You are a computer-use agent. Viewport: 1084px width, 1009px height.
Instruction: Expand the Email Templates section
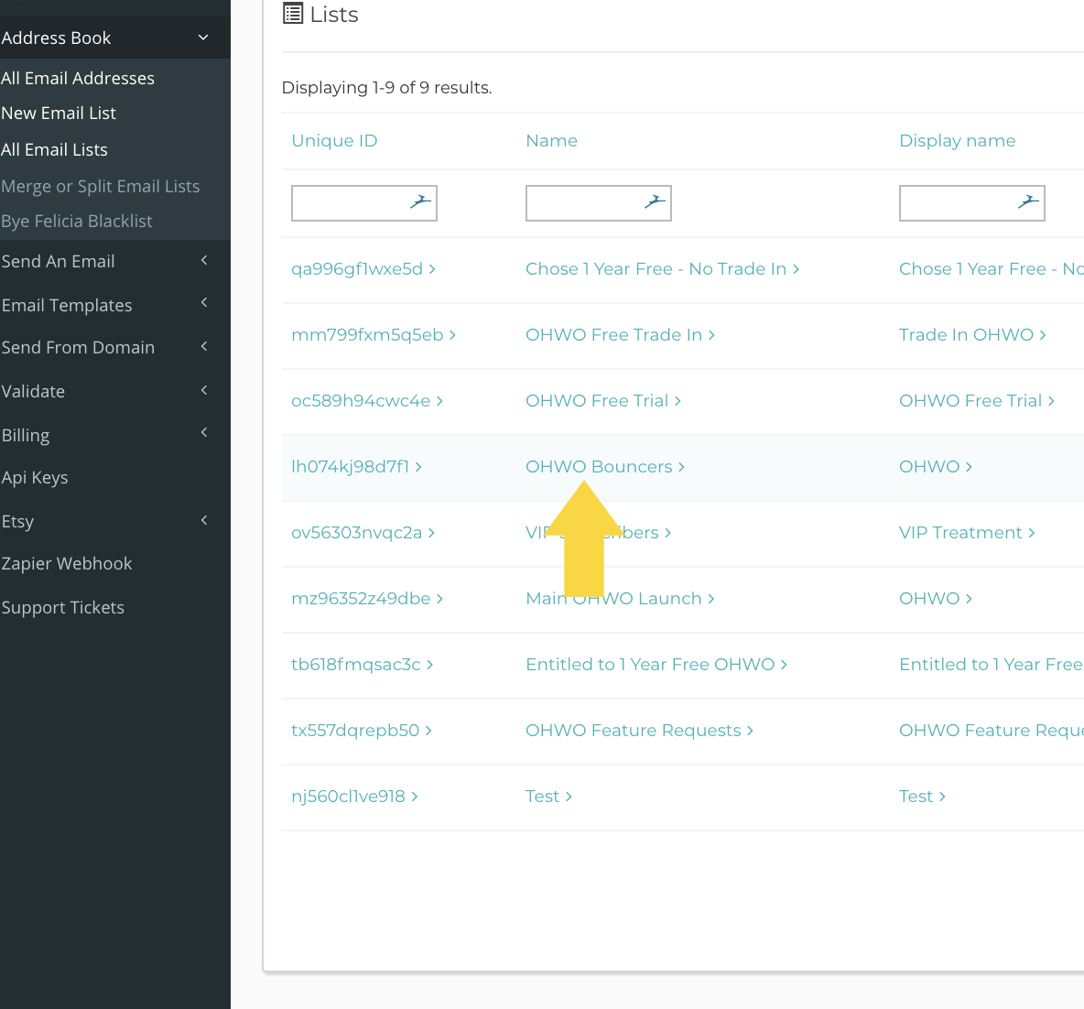coord(203,305)
